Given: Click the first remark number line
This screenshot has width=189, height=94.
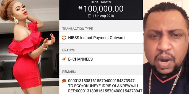Looking at the screenshot, I should [x=101, y=81].
